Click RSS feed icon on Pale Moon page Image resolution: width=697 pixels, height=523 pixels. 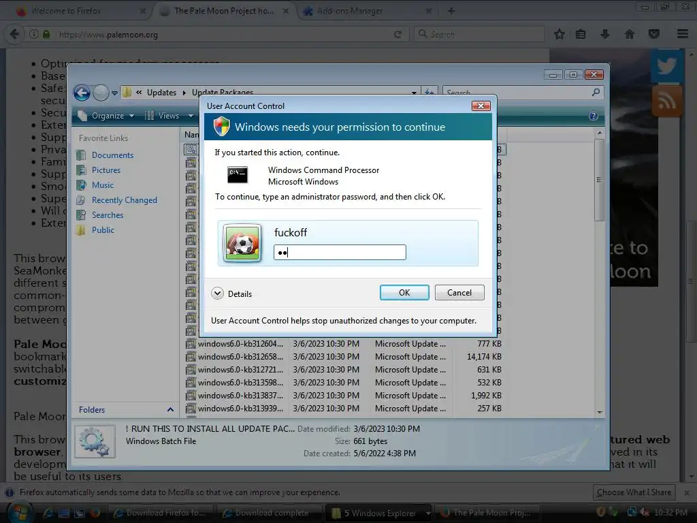667,101
